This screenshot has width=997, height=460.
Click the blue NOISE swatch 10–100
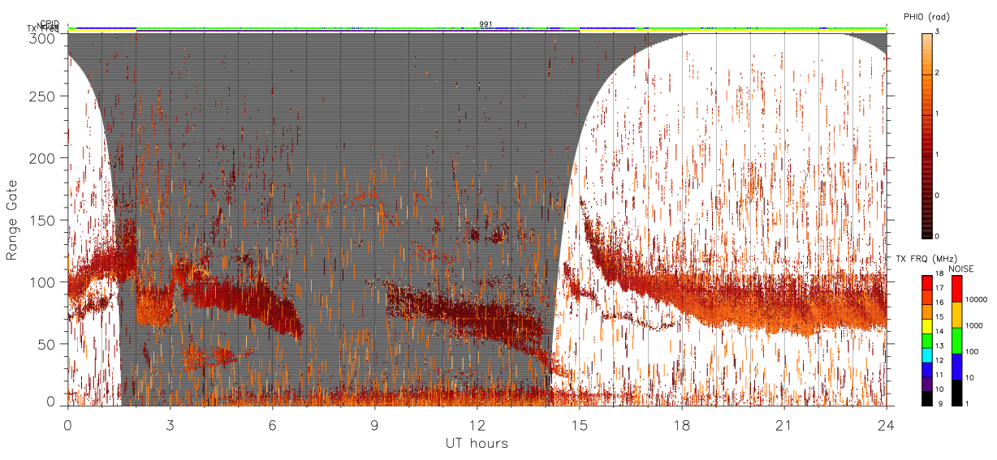point(957,367)
